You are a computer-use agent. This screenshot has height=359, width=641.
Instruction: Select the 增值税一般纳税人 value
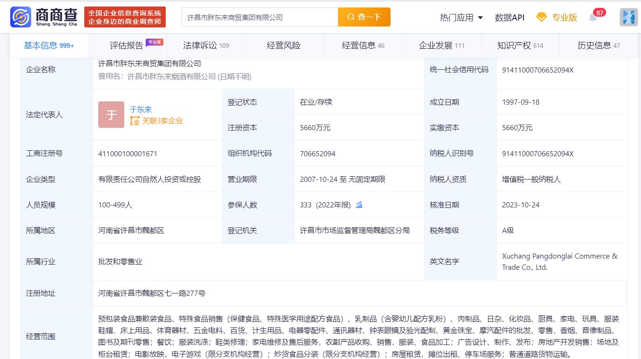[x=531, y=179]
